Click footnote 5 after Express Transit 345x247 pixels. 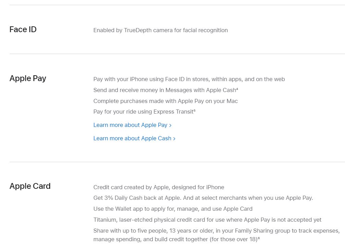195,110
